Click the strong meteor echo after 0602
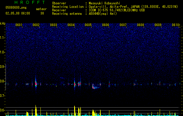The image size is (183, 116). [36, 84]
